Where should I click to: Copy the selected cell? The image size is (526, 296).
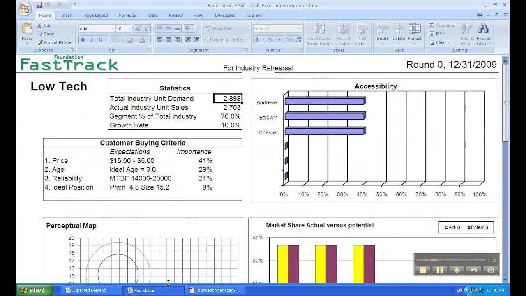point(45,34)
